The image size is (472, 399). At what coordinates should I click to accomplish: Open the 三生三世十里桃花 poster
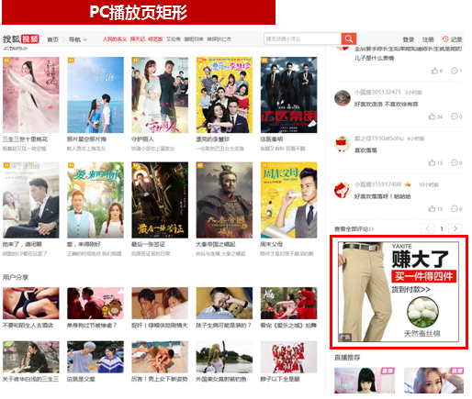tap(31, 94)
